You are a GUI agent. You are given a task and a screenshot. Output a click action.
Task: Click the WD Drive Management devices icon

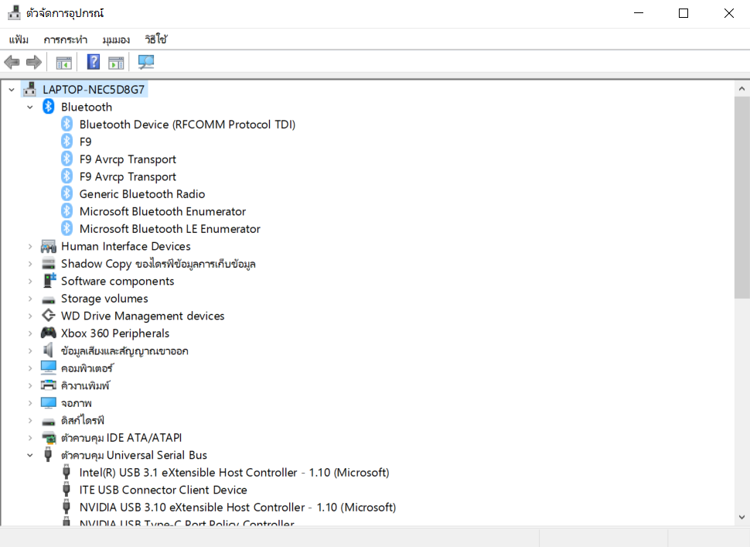pos(48,316)
